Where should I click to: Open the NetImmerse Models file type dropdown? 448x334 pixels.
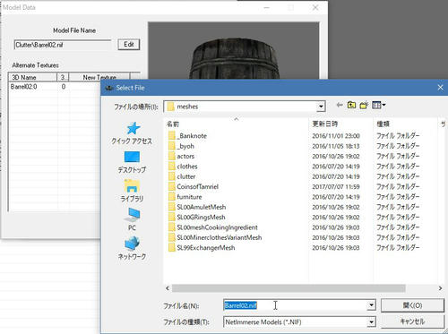point(371,322)
